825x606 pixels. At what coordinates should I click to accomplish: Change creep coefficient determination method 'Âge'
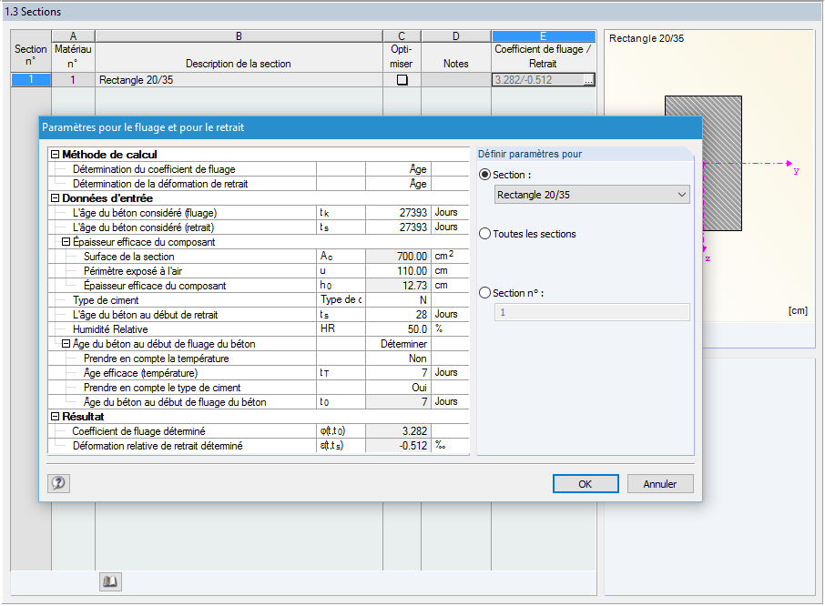pyautogui.click(x=398, y=169)
